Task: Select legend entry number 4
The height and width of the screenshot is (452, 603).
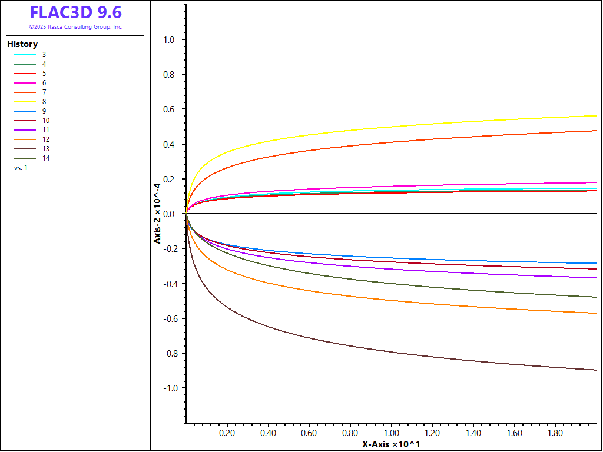Action: [44, 64]
